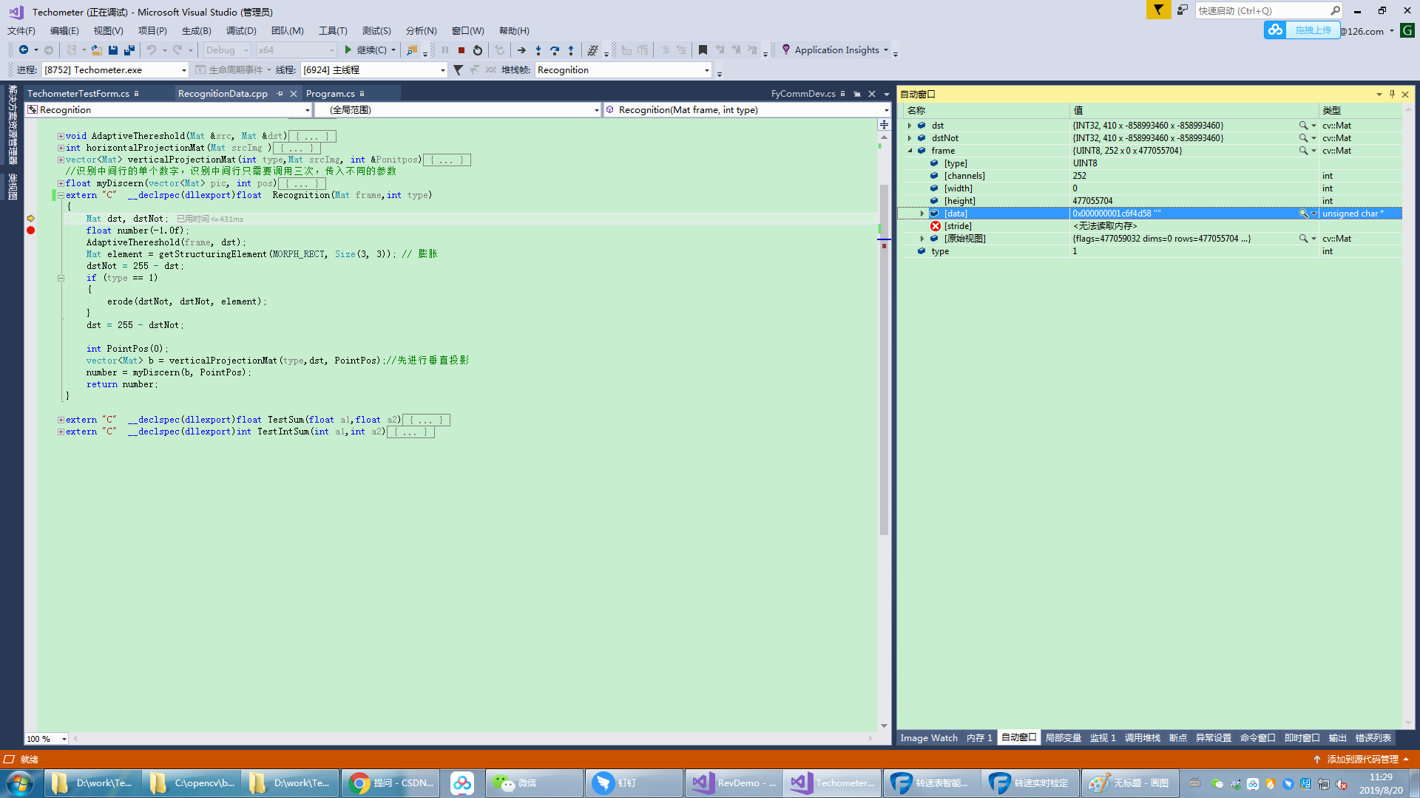Toggle hexadecimal display in debug toolbar
Screen dimensions: 1420x798
pyautogui.click(x=592, y=50)
